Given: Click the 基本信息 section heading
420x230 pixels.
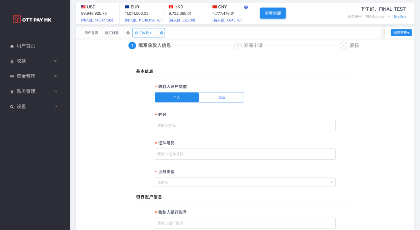Looking at the screenshot, I should [x=145, y=71].
